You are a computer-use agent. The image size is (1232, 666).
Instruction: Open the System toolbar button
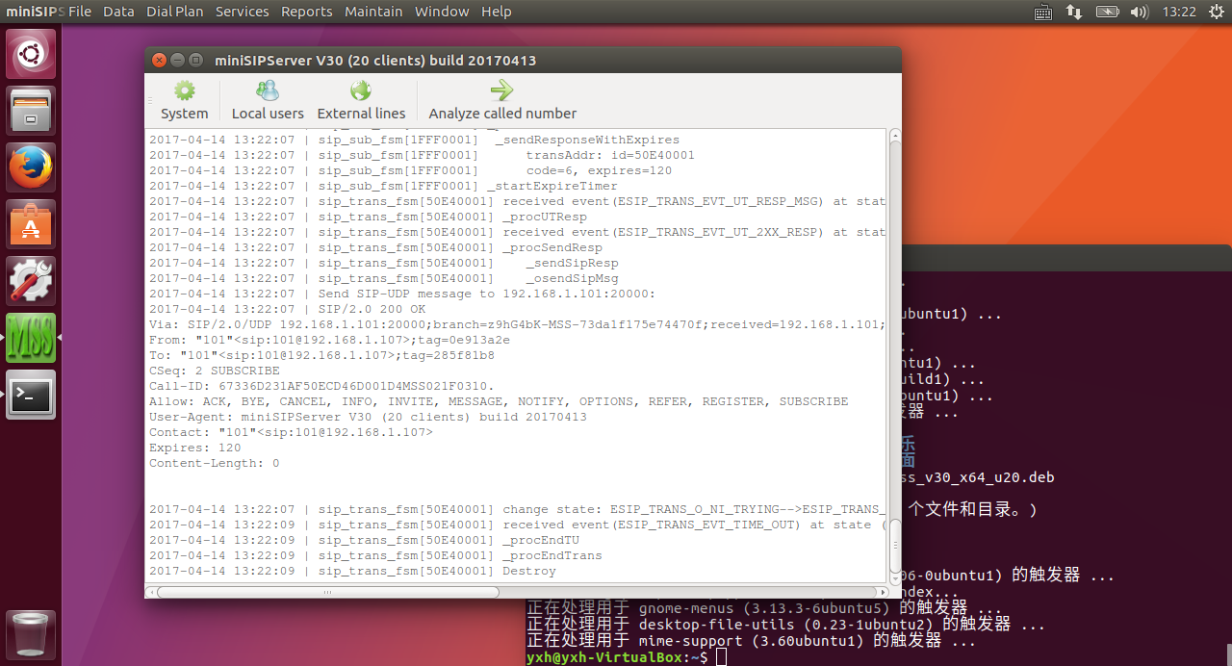click(184, 101)
